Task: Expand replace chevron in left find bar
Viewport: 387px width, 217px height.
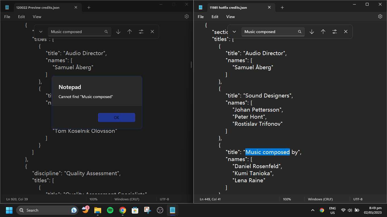Action: coord(41,32)
